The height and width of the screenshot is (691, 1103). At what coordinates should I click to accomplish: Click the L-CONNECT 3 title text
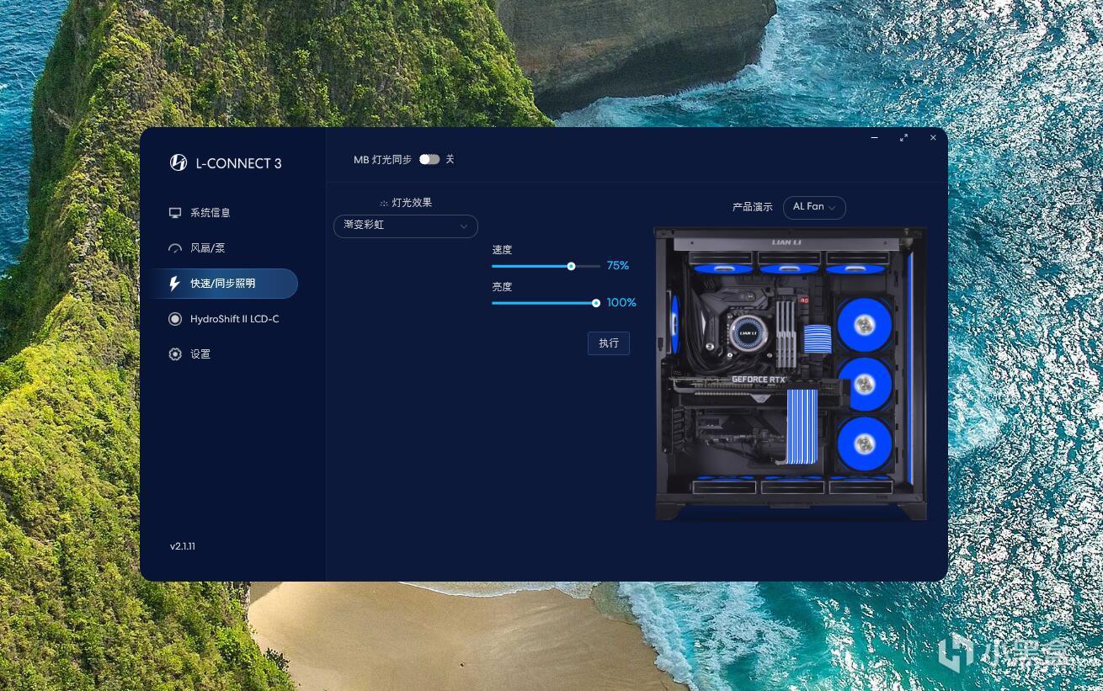[x=239, y=163]
